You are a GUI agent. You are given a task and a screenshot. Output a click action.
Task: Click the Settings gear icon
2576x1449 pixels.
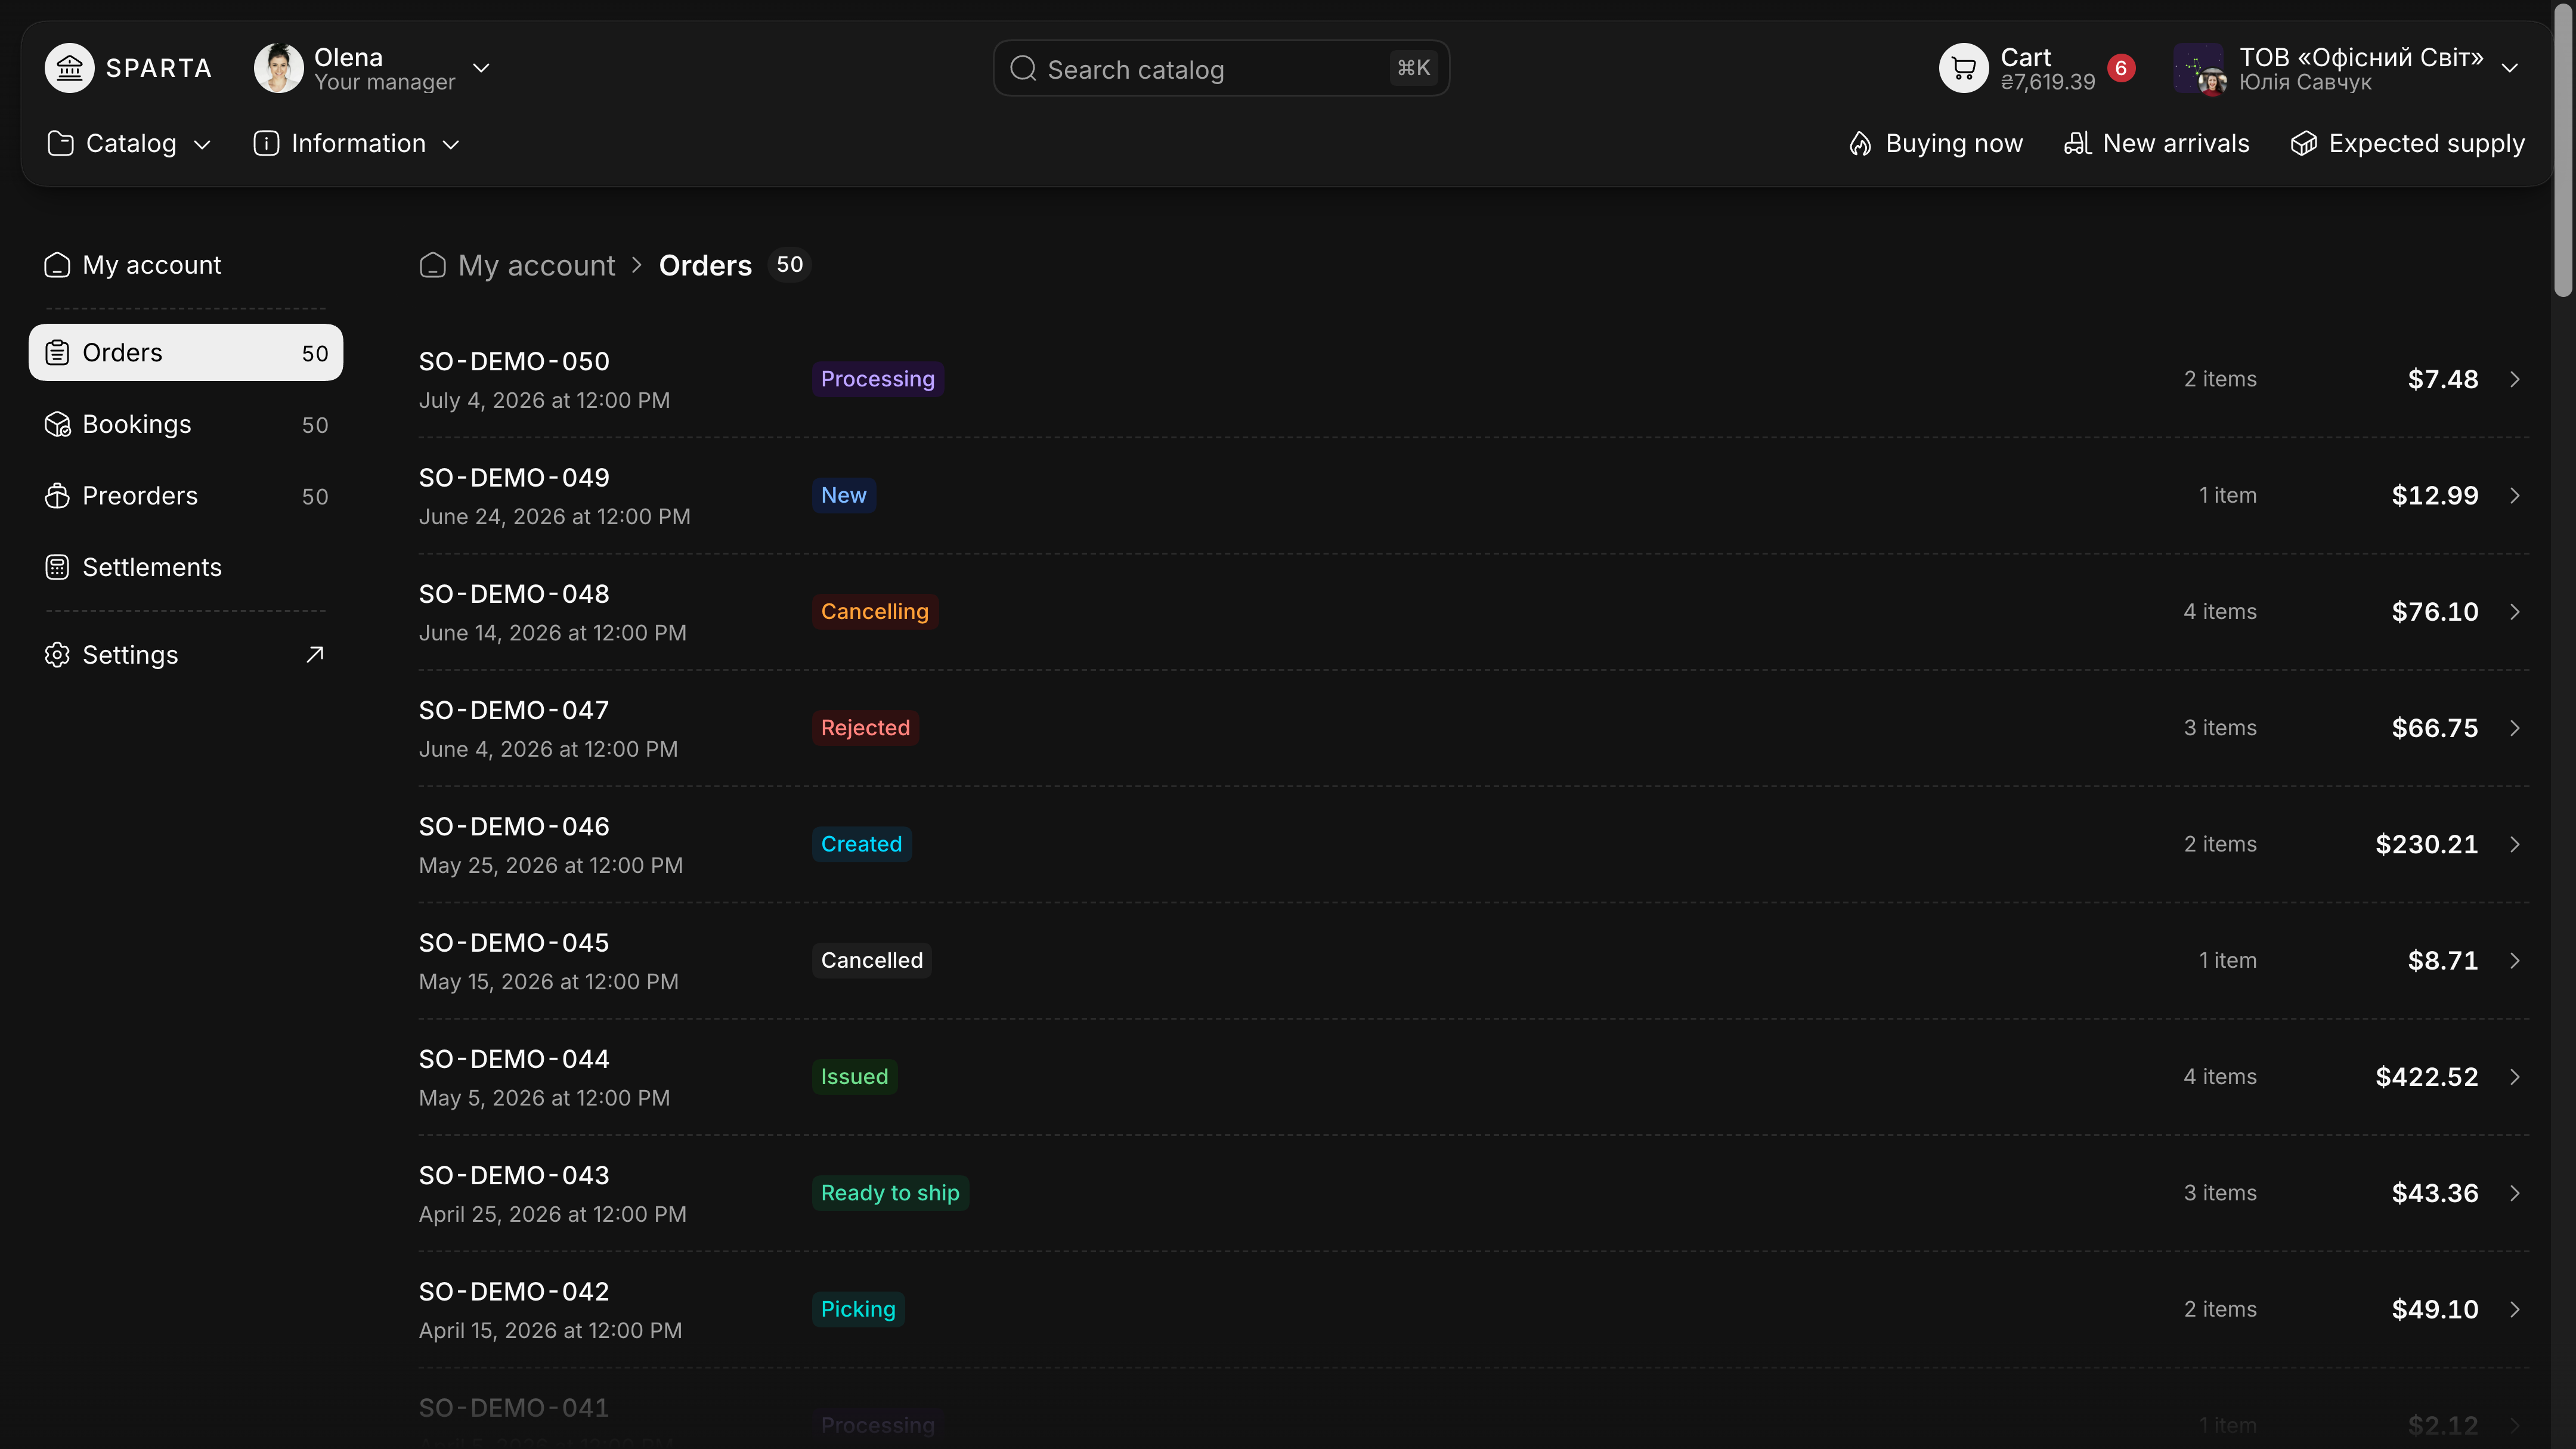[x=57, y=655]
